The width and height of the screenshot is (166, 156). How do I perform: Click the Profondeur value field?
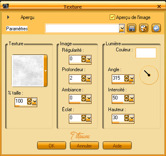(x=75, y=78)
